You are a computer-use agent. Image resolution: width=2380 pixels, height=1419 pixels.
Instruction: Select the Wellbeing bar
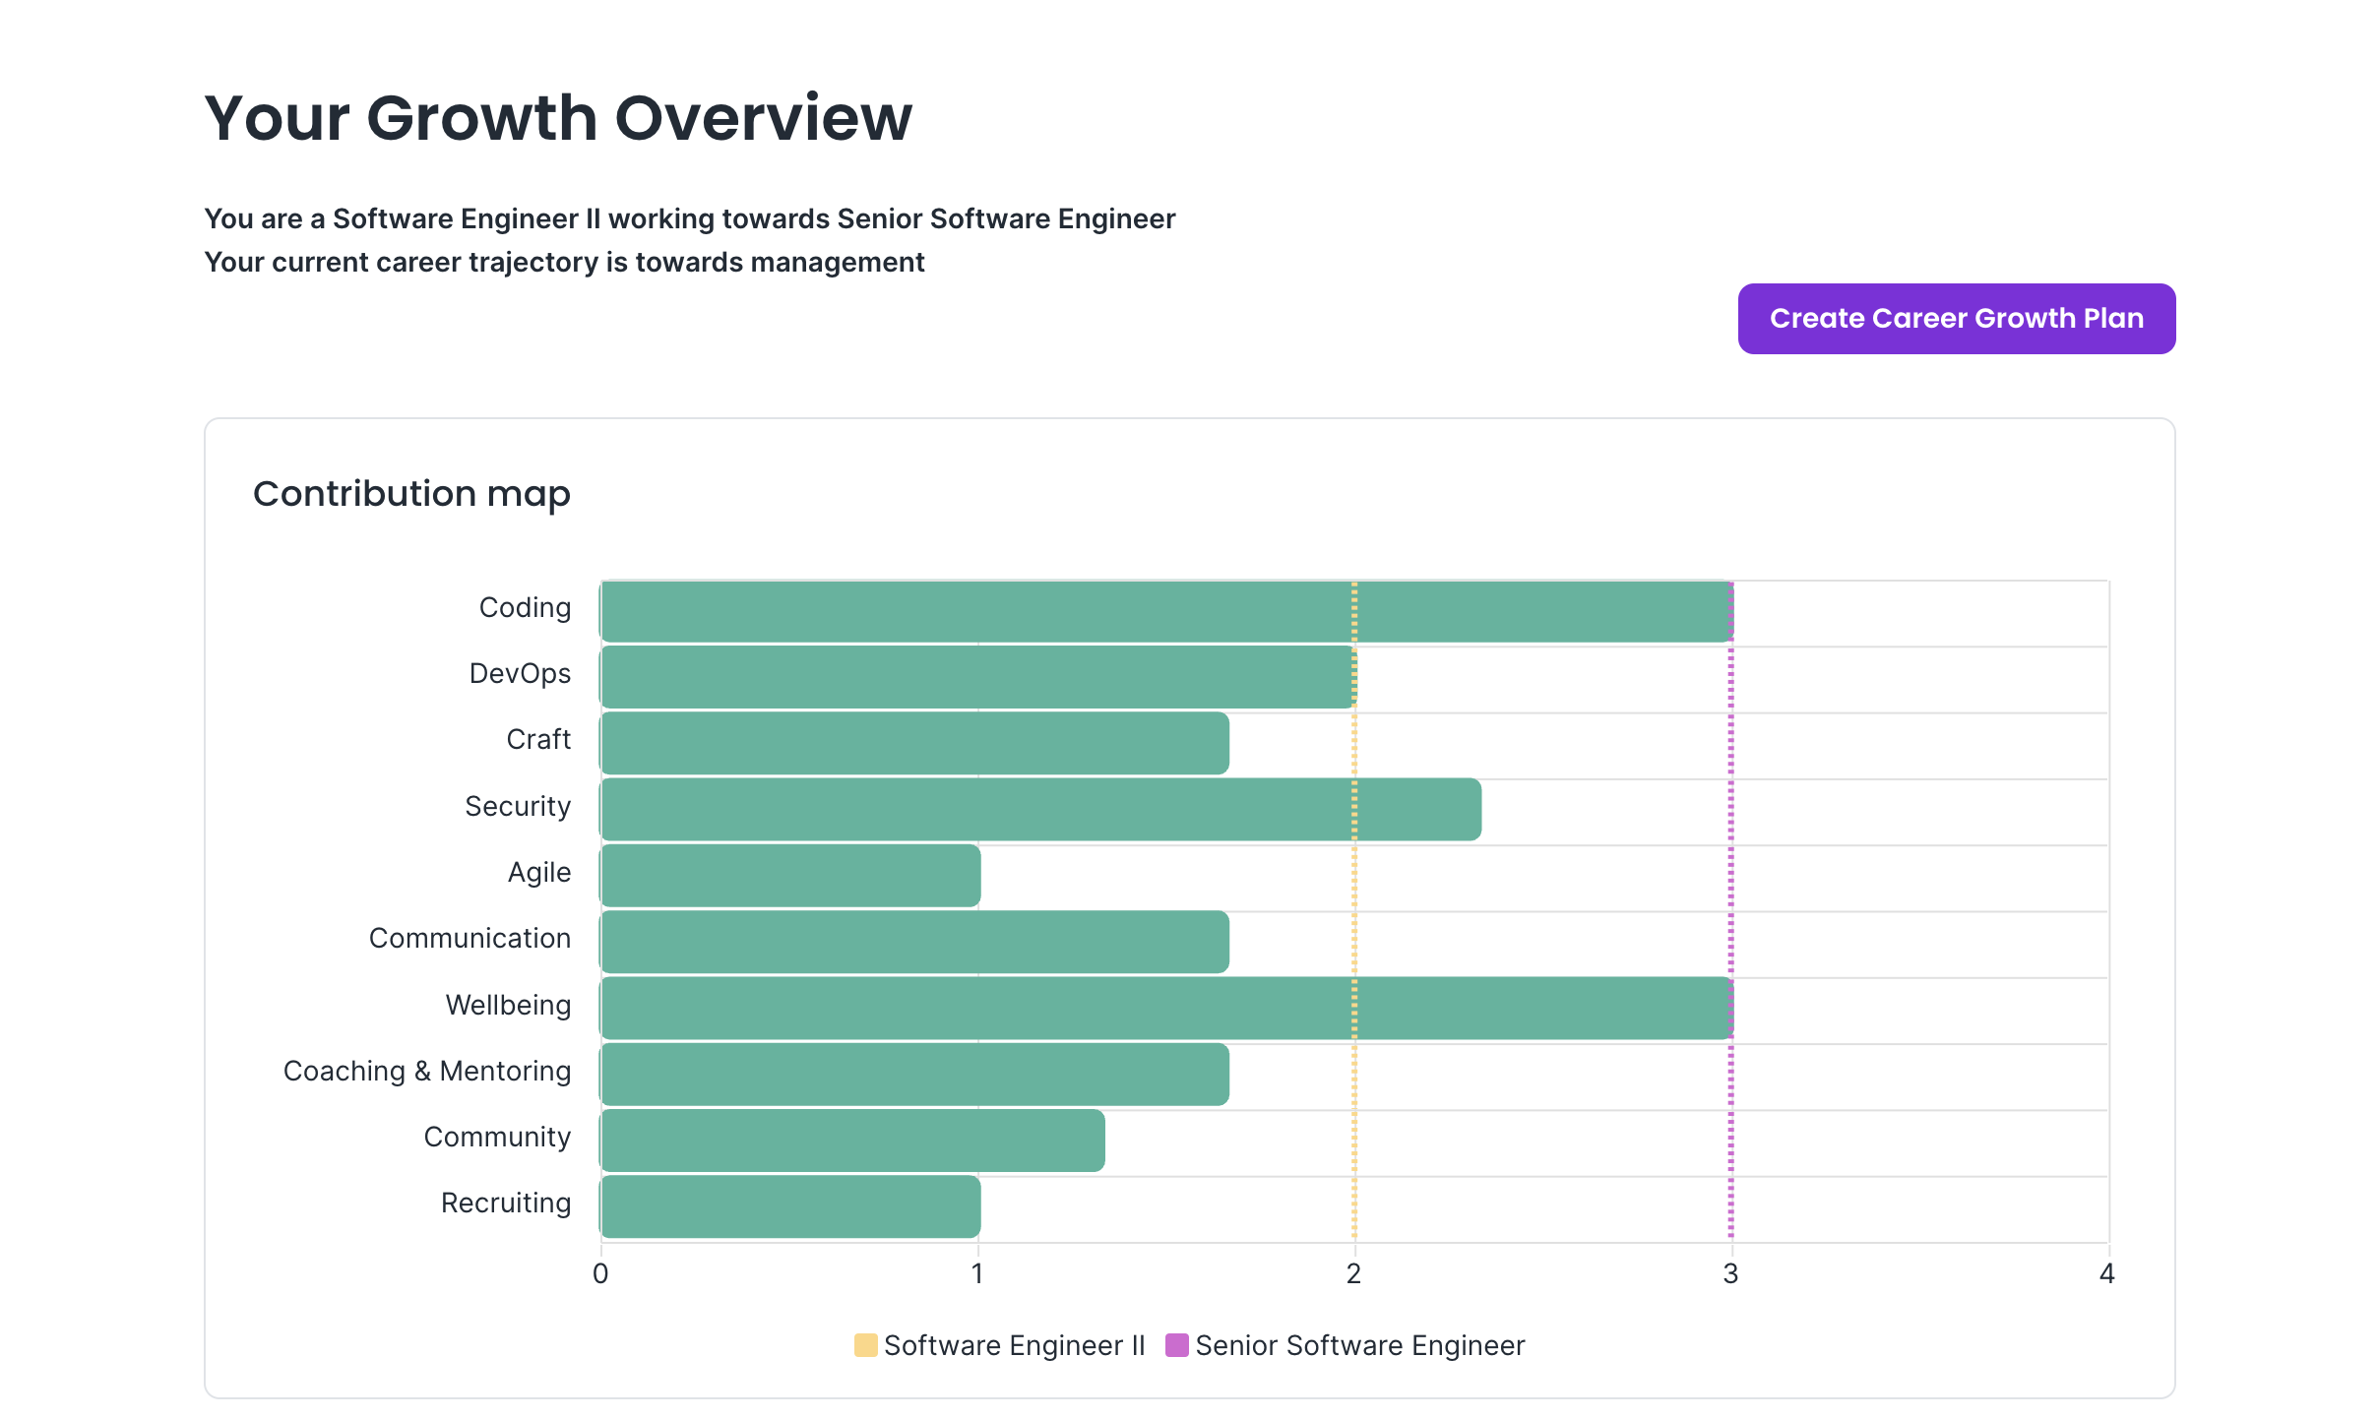coord(1166,1008)
